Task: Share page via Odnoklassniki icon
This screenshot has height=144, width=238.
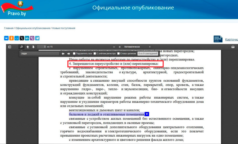Action: (11, 38)
